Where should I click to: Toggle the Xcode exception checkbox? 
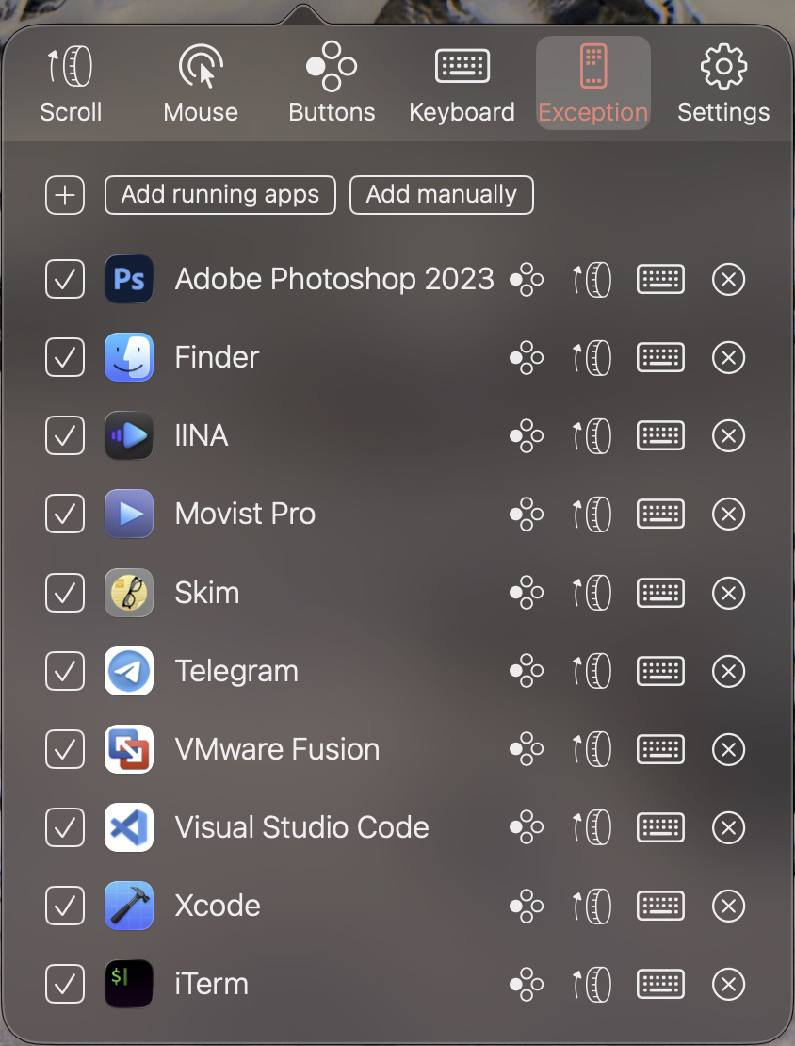pyautogui.click(x=65, y=906)
